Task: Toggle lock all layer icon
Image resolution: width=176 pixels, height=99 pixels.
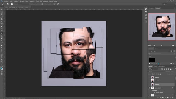Action: [x=160, y=74]
